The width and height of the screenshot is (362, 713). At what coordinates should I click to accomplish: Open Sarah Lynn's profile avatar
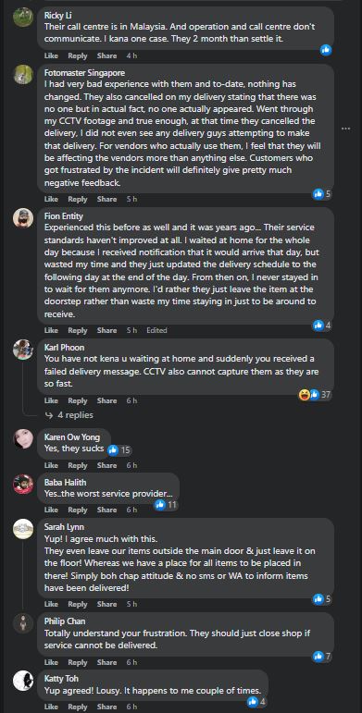pyautogui.click(x=23, y=529)
